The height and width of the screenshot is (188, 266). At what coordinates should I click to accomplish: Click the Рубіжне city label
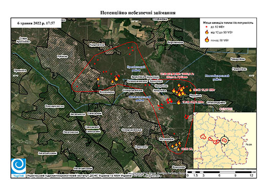pyautogui.click(x=62, y=57)
